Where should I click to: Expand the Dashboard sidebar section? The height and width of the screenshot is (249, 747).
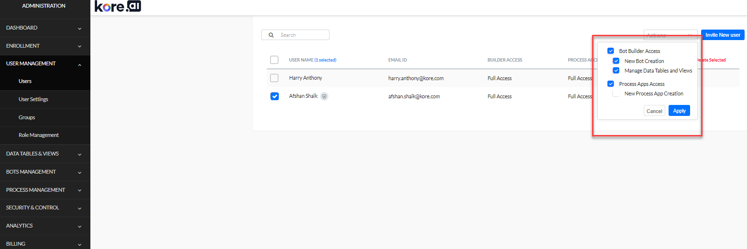coord(45,28)
